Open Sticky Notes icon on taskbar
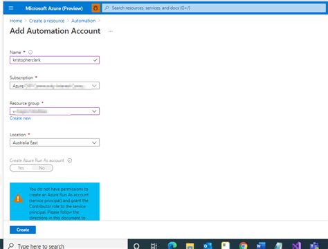Image resolution: width=328 pixels, height=249 pixels. tap(226, 246)
